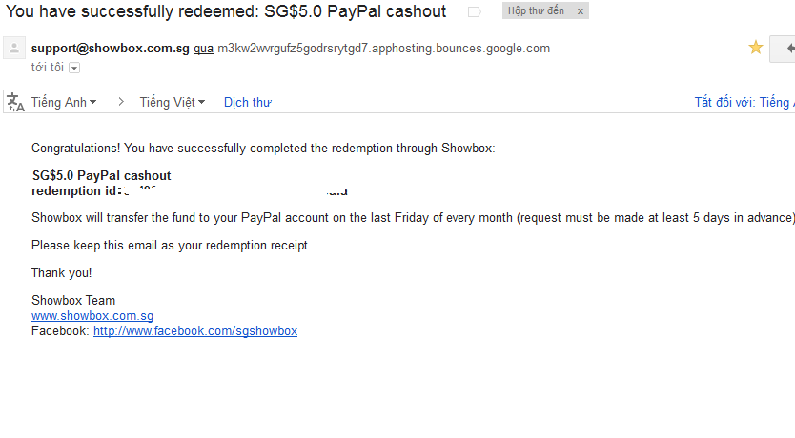795x438 pixels.
Task: Click the importance label marker icon
Action: [x=474, y=11]
